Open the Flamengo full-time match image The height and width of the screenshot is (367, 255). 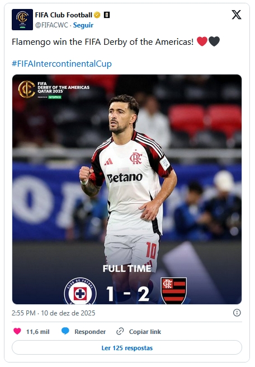[127, 189]
